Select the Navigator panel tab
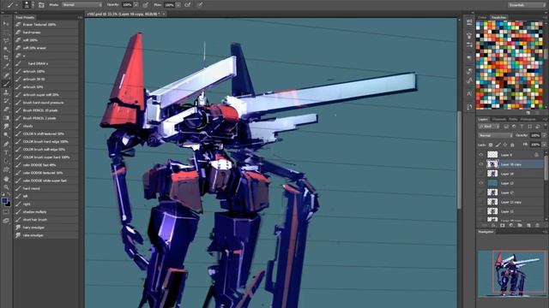The width and height of the screenshot is (549, 308). (x=486, y=232)
